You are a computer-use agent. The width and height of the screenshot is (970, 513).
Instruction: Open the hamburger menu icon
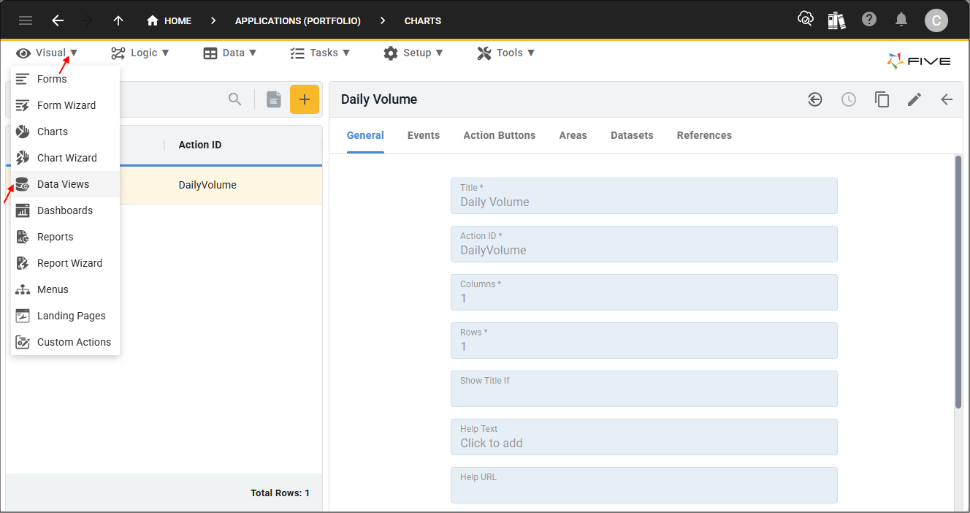(x=26, y=20)
